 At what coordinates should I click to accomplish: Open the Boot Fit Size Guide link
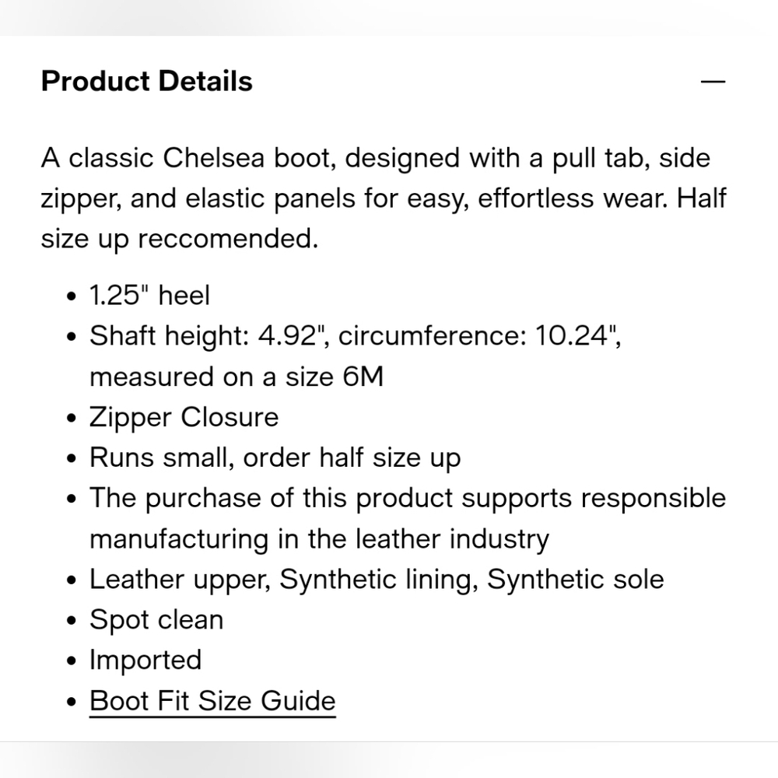point(212,701)
